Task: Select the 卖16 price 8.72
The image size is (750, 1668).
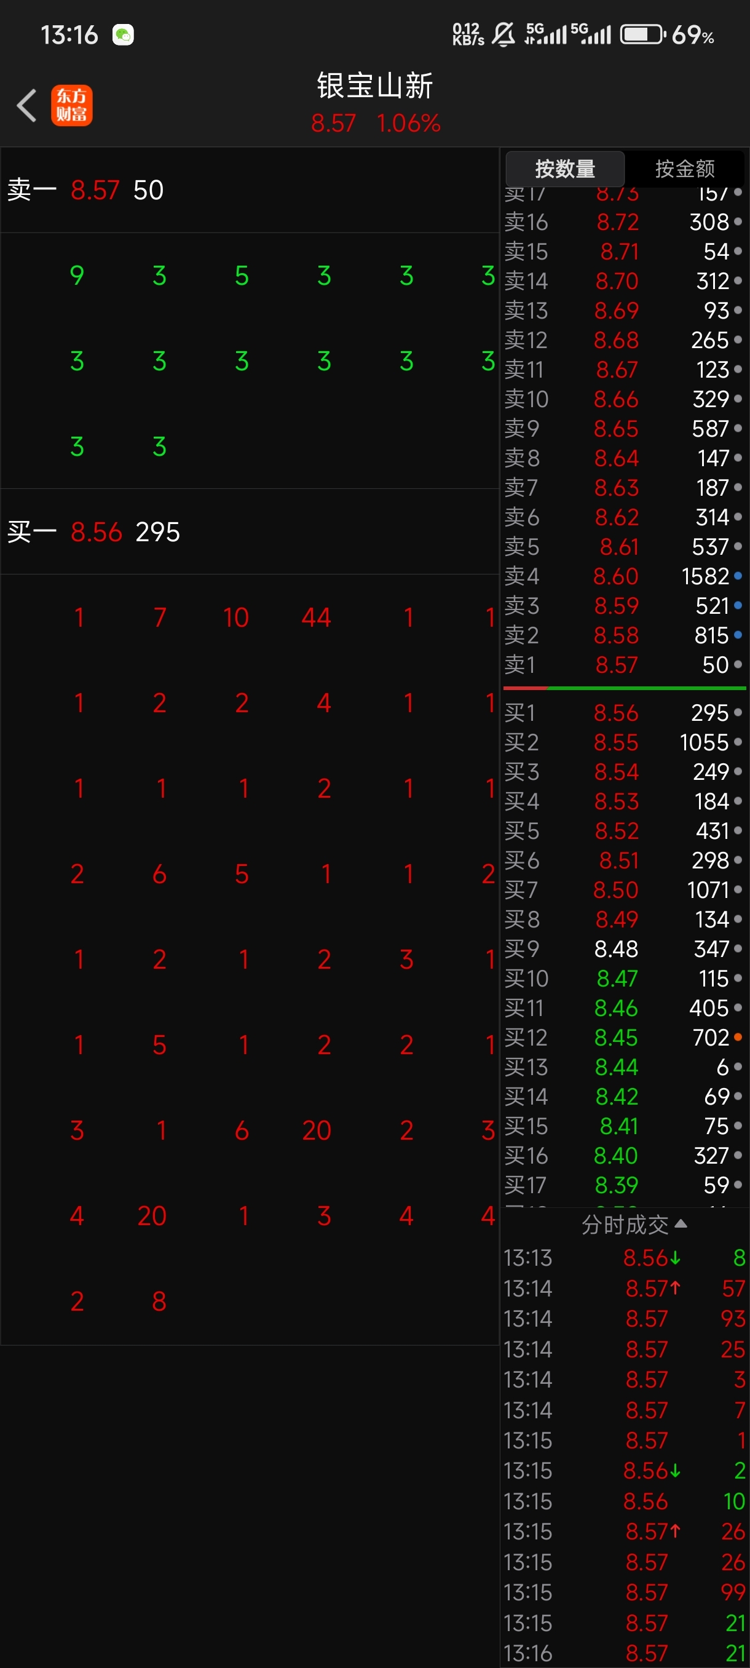Action: (x=617, y=221)
